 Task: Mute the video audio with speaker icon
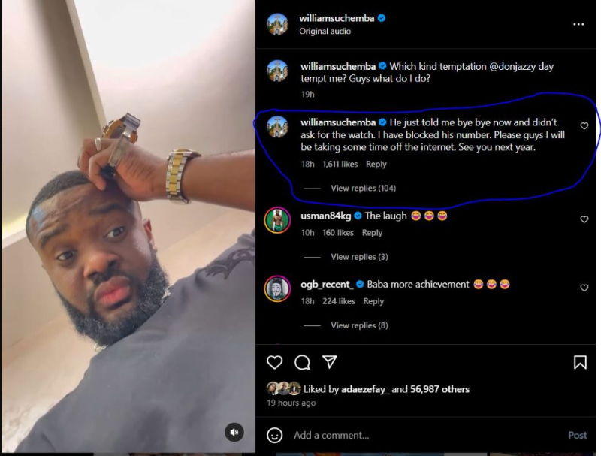tap(234, 432)
